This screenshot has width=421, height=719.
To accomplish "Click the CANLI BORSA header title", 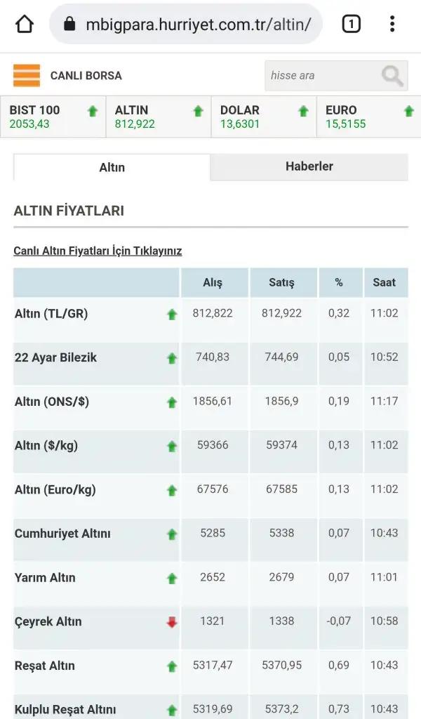I will click(86, 76).
